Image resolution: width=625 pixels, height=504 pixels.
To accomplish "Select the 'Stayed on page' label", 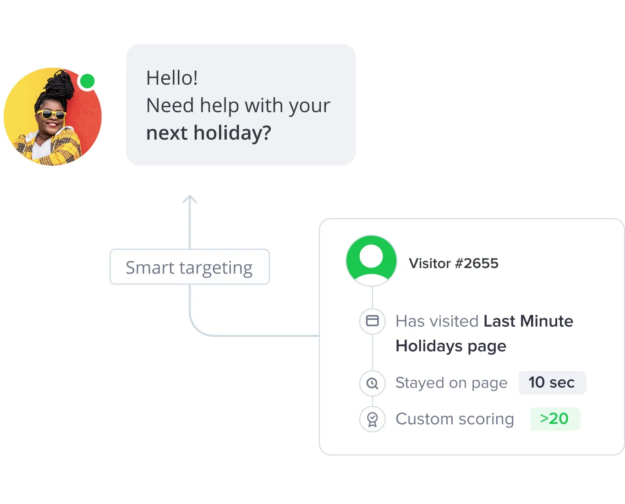I will (451, 383).
